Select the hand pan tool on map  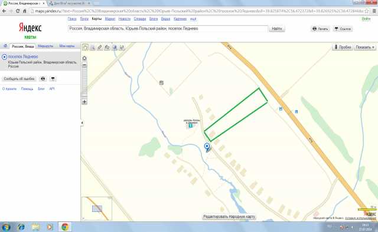click(x=85, y=47)
